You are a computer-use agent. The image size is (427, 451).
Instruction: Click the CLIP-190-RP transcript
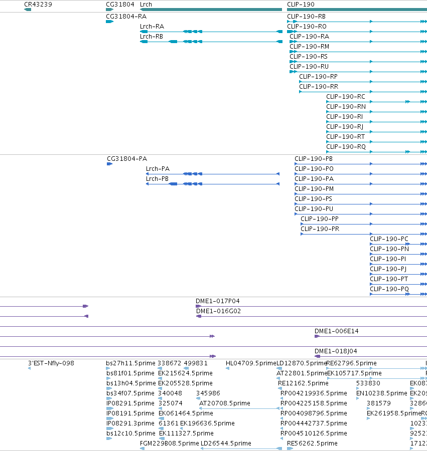(x=318, y=77)
